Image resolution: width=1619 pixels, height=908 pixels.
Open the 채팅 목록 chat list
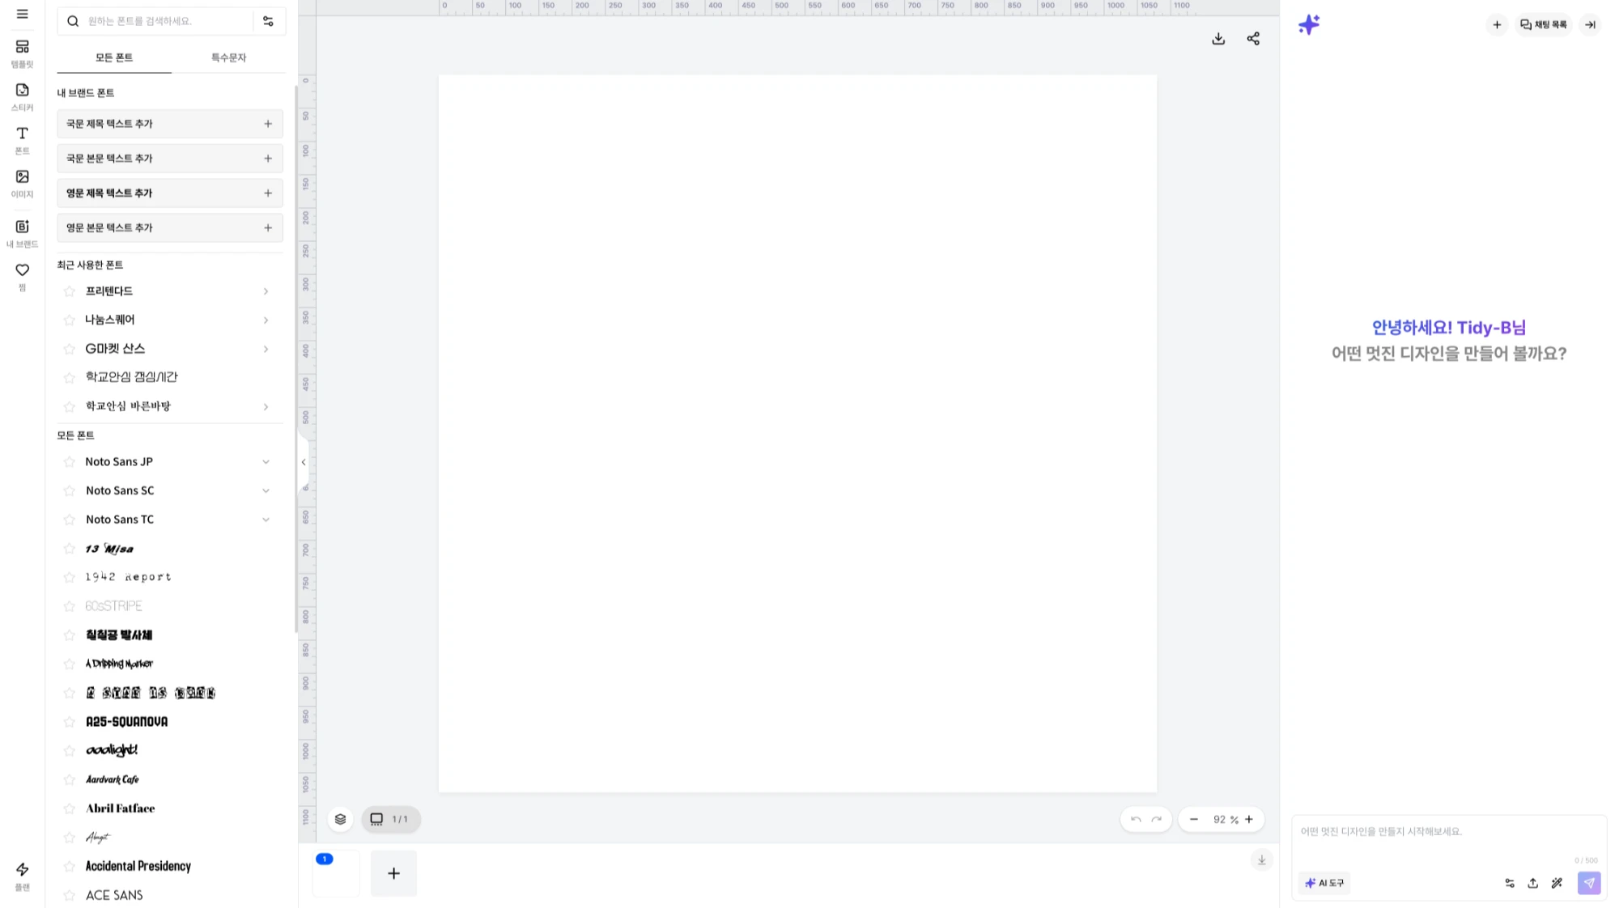[x=1544, y=25]
